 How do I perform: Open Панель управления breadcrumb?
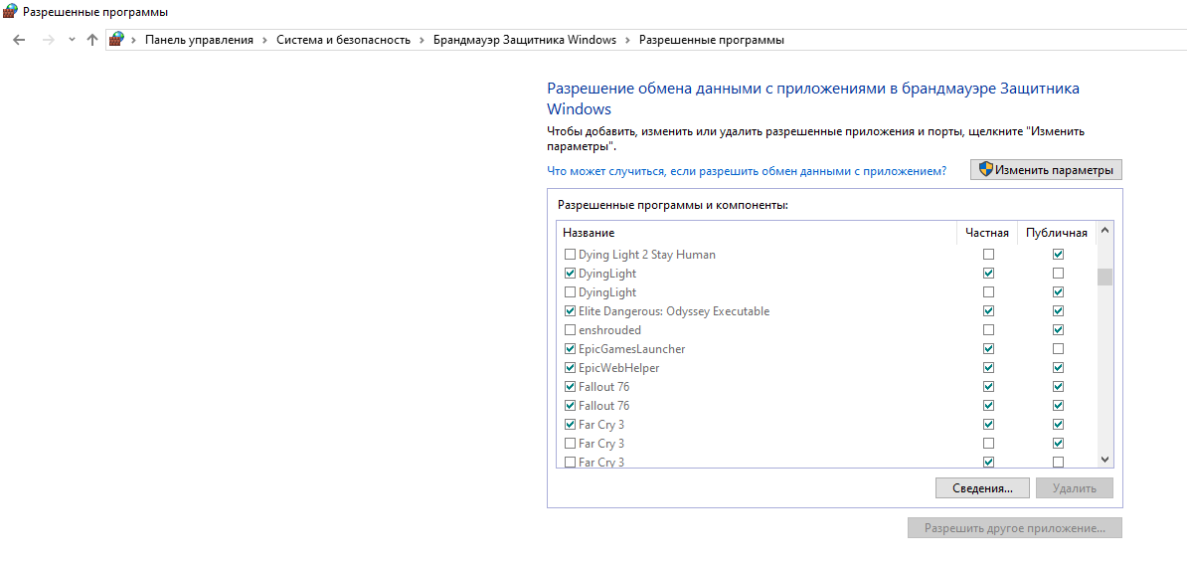[x=199, y=40]
